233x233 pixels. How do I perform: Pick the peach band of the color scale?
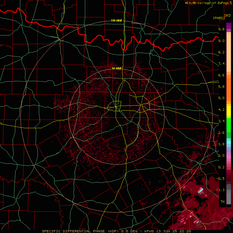(x=229, y=53)
